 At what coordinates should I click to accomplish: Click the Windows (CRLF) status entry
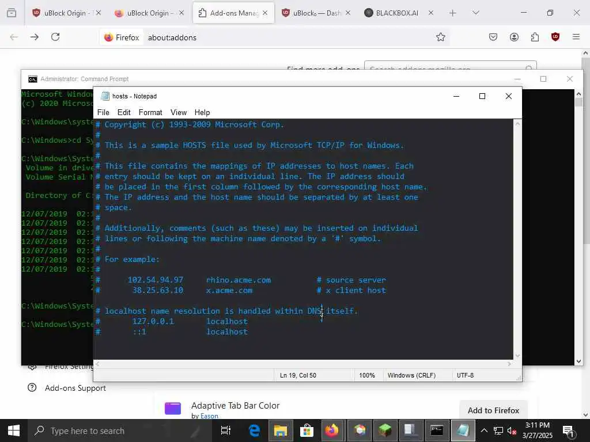point(411,375)
